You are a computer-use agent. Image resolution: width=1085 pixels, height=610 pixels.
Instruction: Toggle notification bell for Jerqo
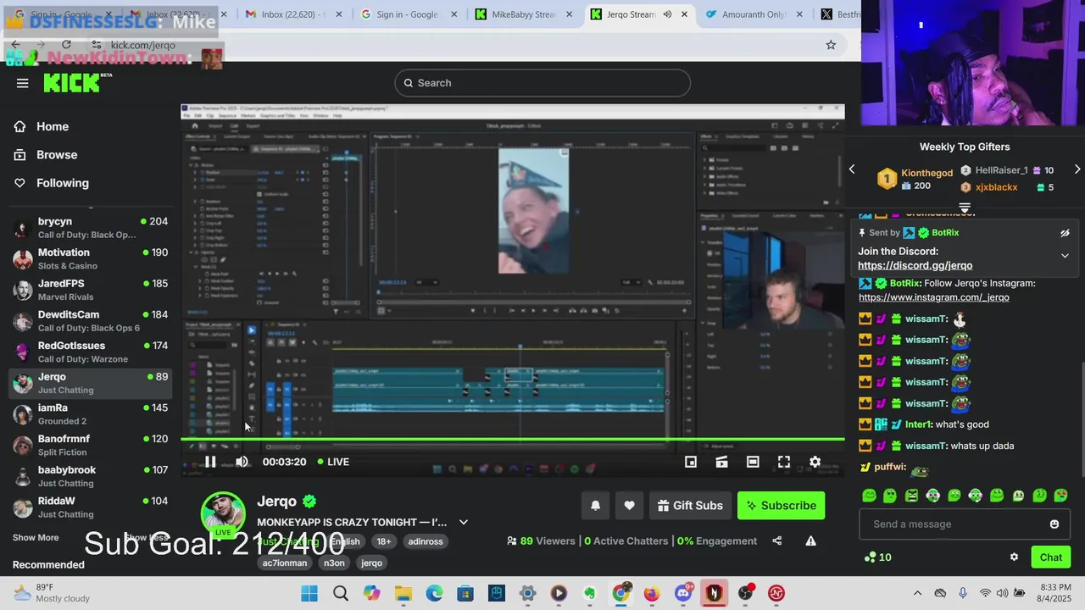(x=595, y=506)
